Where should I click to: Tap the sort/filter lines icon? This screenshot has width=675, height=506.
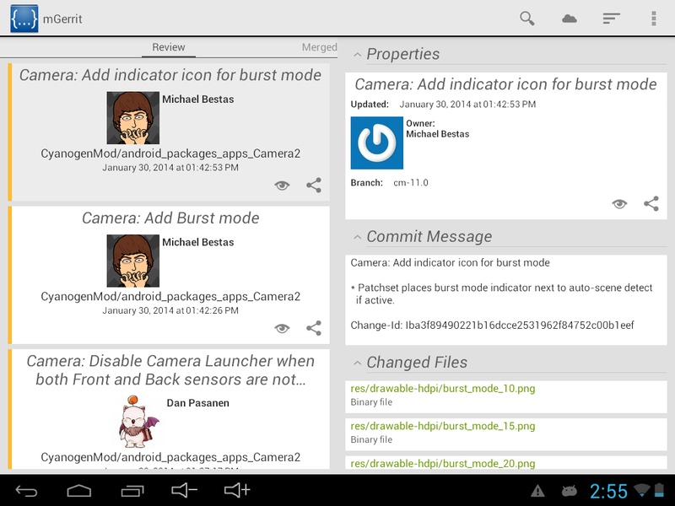(x=611, y=19)
